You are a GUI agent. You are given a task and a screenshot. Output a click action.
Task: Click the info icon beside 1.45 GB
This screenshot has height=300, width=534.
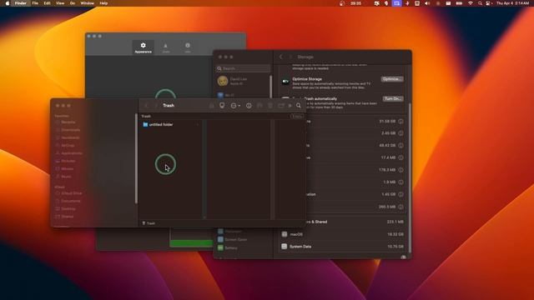tap(400, 194)
